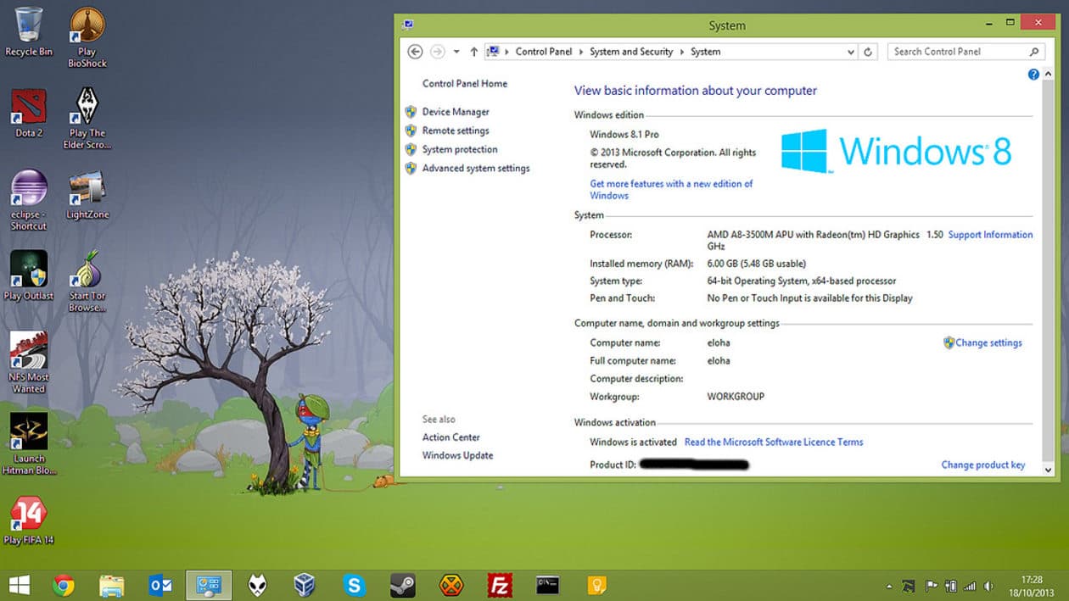Launch the Start Tor Browser shortcut
This screenshot has height=601, width=1069.
87,273
